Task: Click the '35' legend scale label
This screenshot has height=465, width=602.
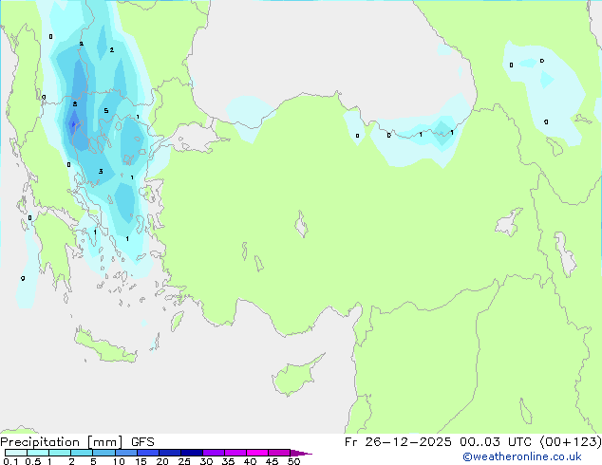Action: [x=228, y=461]
